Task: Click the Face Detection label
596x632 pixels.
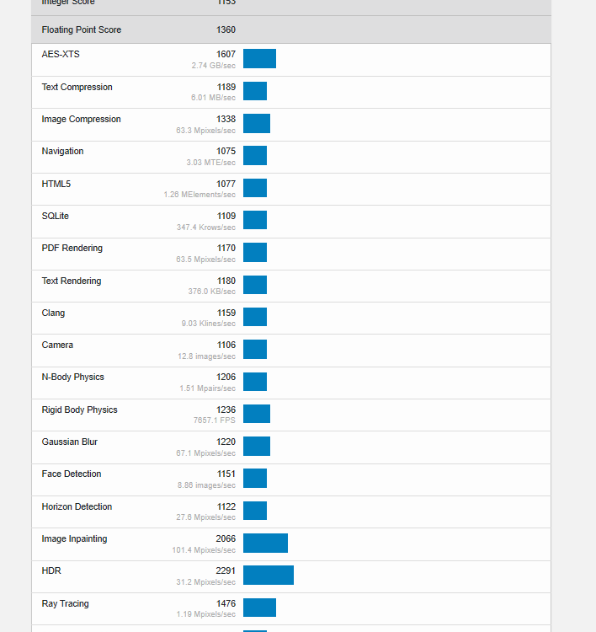Action: pyautogui.click(x=72, y=474)
